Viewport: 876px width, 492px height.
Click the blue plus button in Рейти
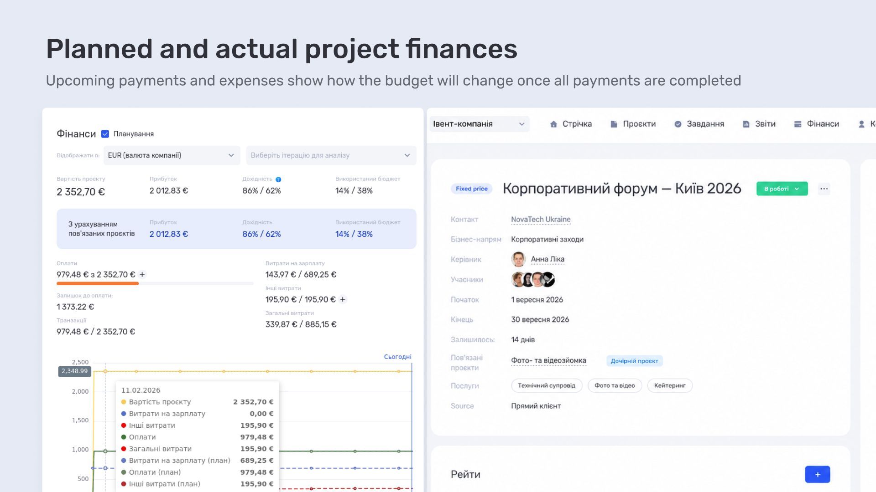(818, 474)
